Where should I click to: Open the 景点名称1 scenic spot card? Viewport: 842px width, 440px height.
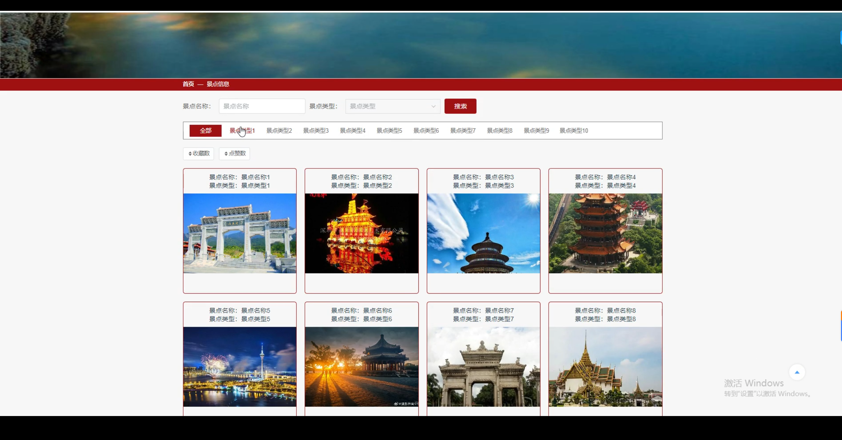pos(239,231)
